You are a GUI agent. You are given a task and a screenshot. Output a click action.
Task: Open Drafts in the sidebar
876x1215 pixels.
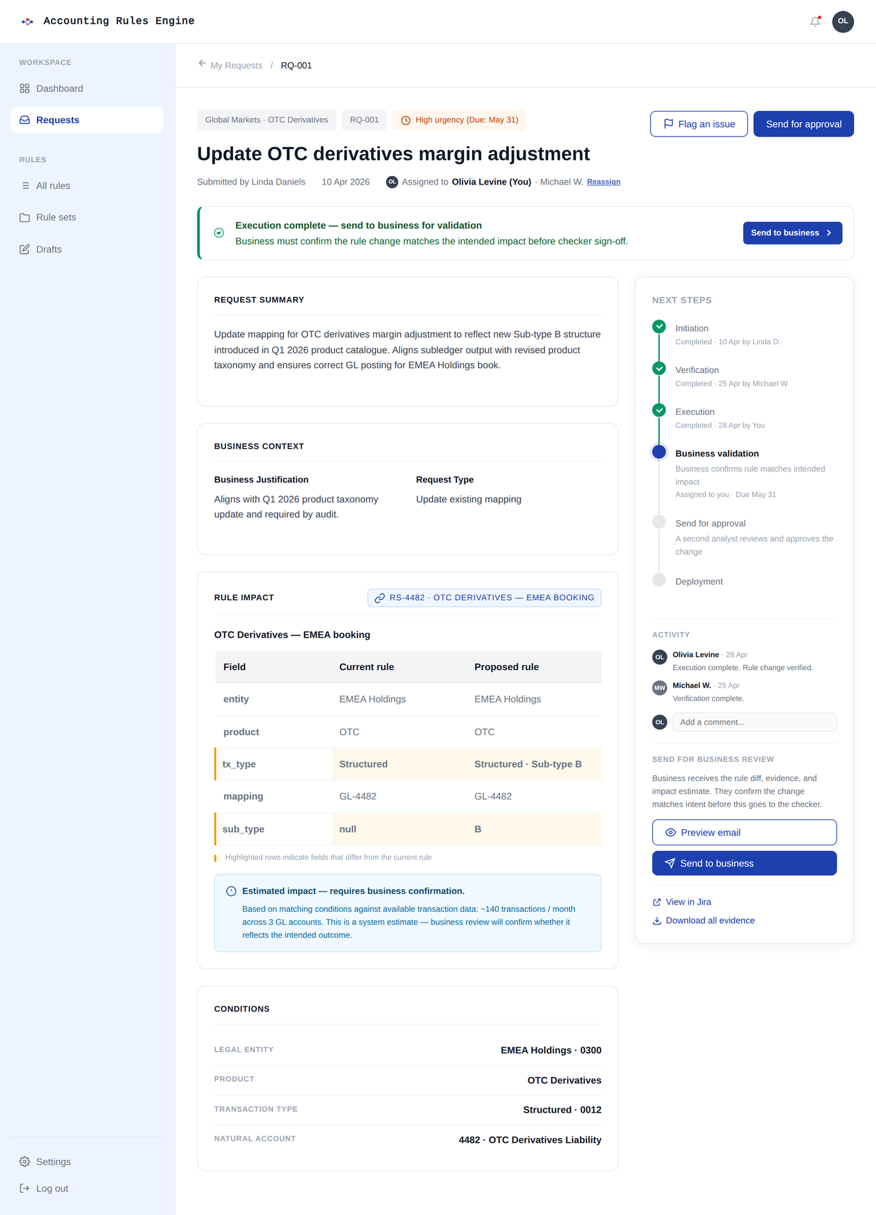click(87, 250)
